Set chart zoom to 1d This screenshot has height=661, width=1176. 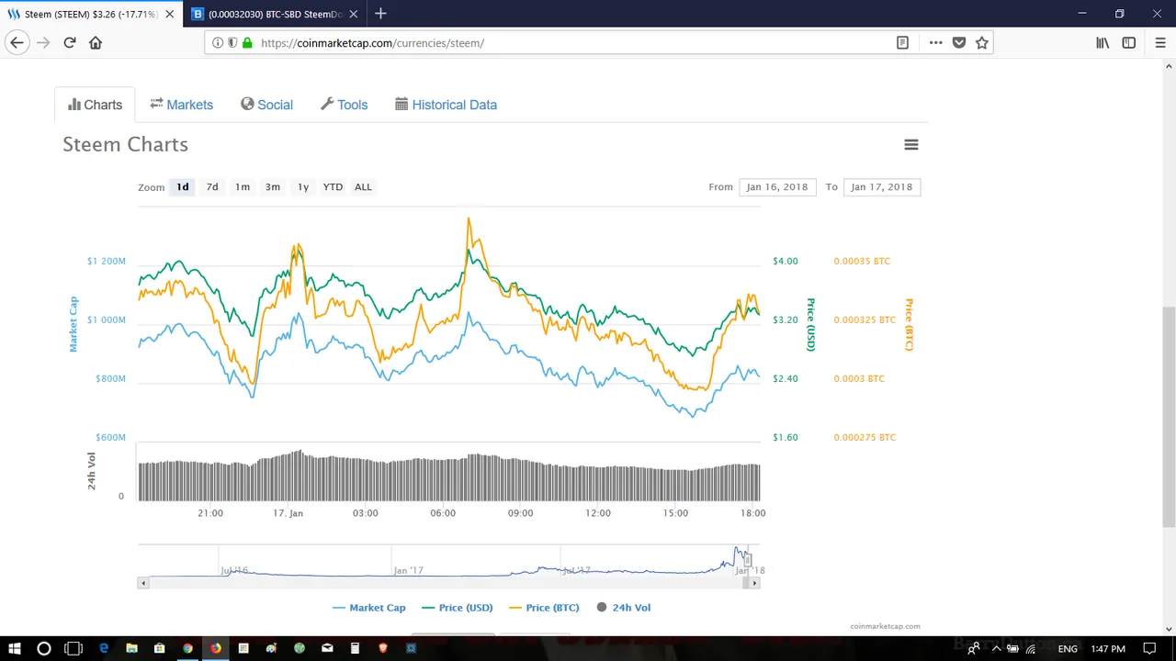pyautogui.click(x=183, y=186)
